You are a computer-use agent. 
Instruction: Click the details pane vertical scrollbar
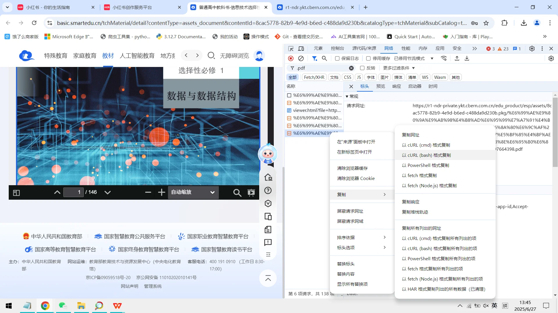555,132
